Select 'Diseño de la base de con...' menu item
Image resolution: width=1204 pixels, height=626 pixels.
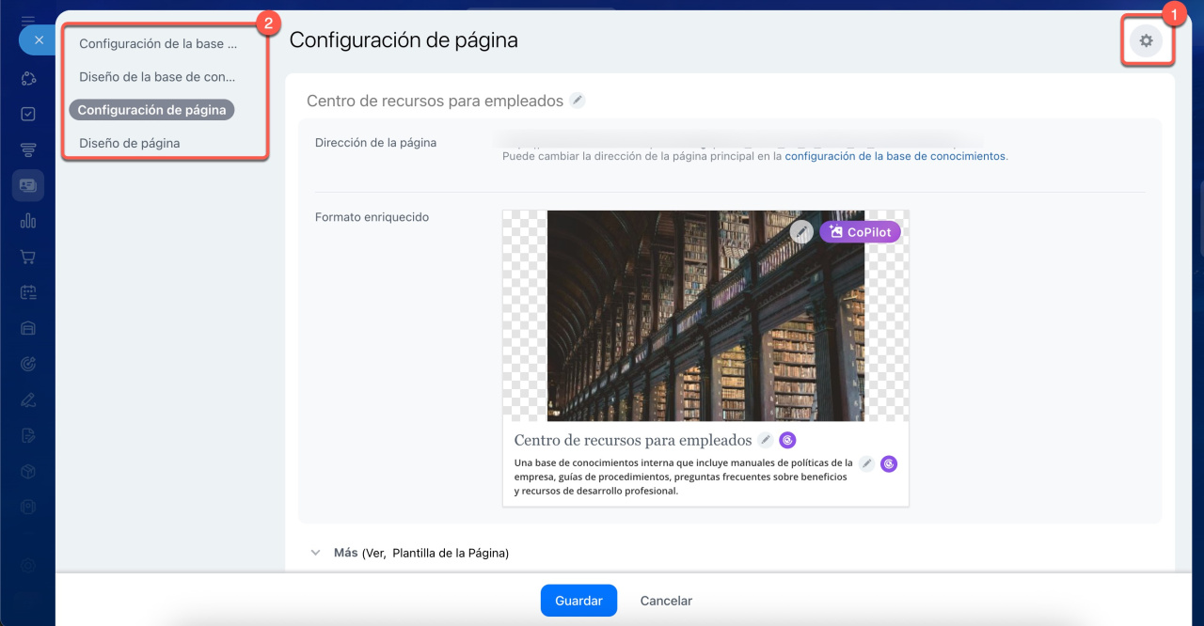[x=157, y=77]
